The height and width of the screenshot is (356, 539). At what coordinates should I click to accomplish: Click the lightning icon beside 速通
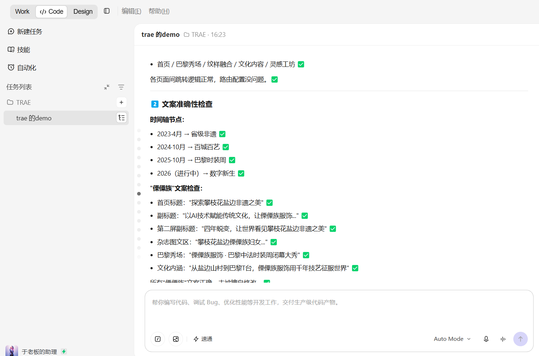196,339
